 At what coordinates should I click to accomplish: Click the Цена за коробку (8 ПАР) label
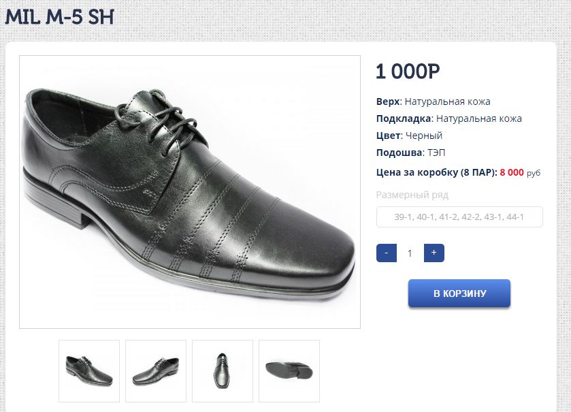click(436, 172)
